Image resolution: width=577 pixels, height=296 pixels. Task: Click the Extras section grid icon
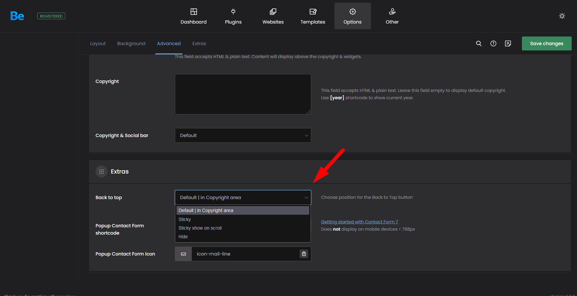[102, 172]
